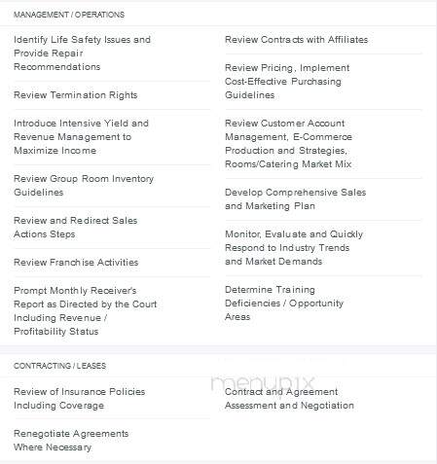Open Review Pricing, Implement Cost-Effective Purchasing
The width and height of the screenshot is (437, 464).
287,82
